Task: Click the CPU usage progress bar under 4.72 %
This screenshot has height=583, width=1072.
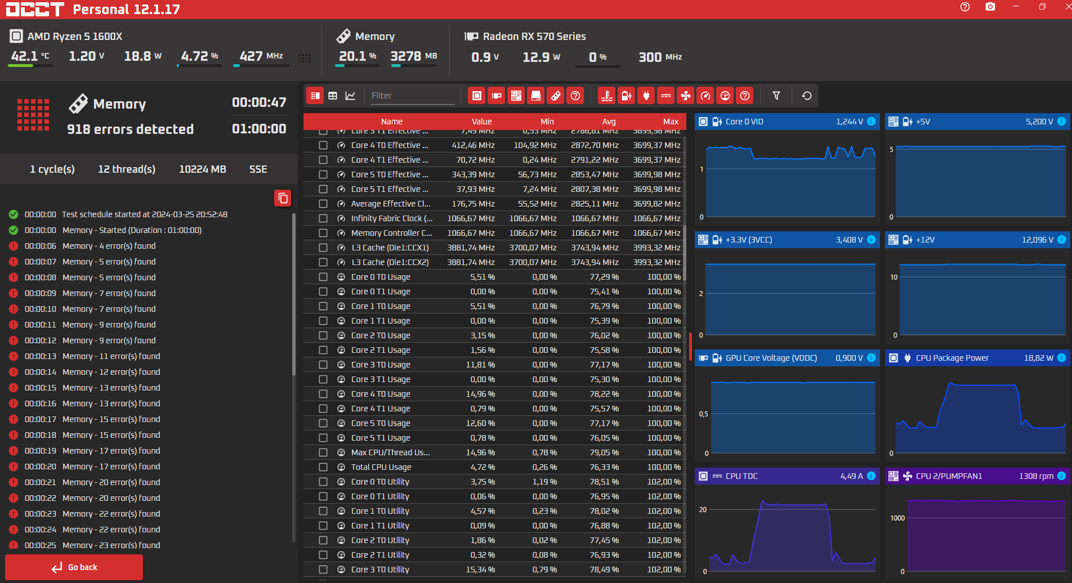Action: [x=199, y=66]
